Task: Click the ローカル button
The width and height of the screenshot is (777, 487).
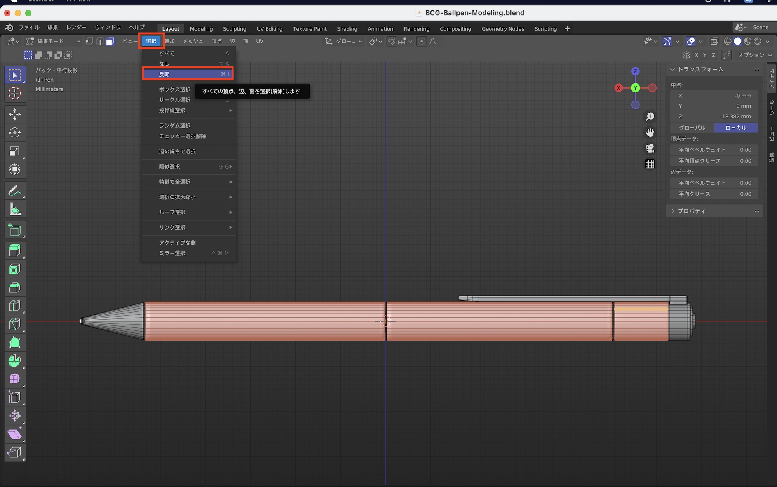Action: 736,128
